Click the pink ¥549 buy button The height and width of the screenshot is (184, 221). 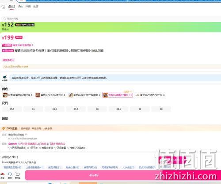click(x=94, y=175)
